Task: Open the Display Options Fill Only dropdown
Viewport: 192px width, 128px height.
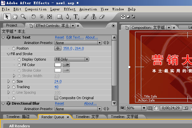Action: [x=72, y=59]
